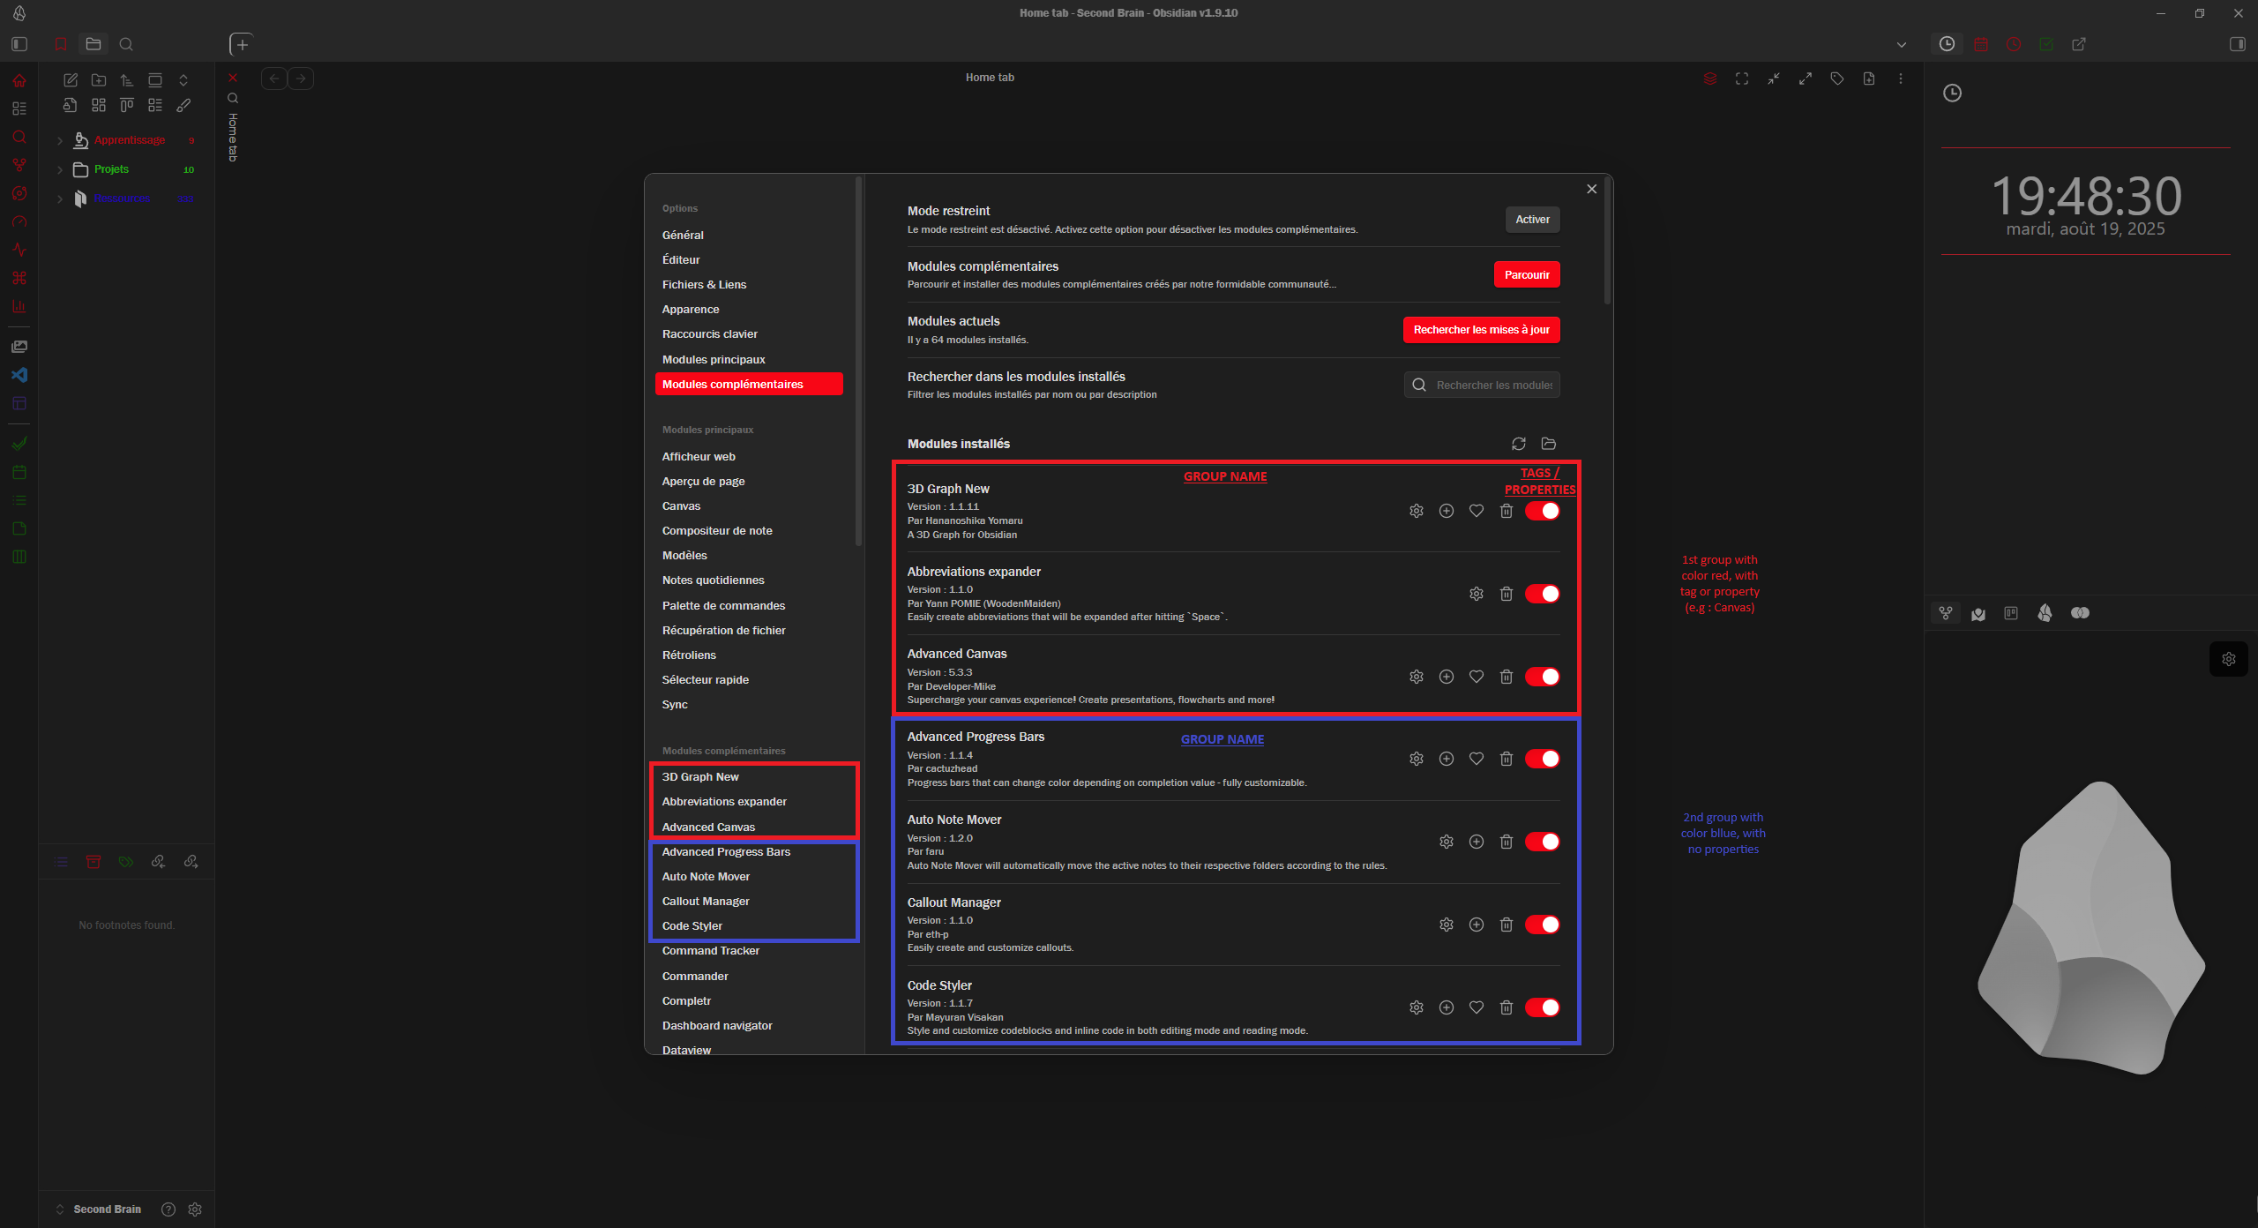2258x1228 pixels.
Task: Click the new note icon in file explorer
Action: coord(71,80)
